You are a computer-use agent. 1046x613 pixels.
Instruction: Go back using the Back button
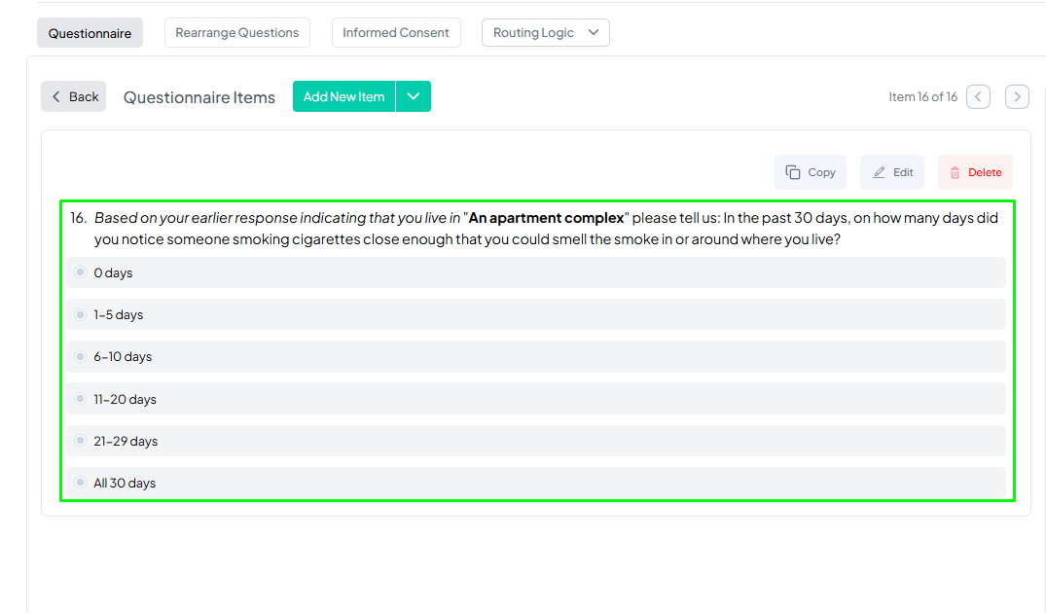[x=73, y=96]
